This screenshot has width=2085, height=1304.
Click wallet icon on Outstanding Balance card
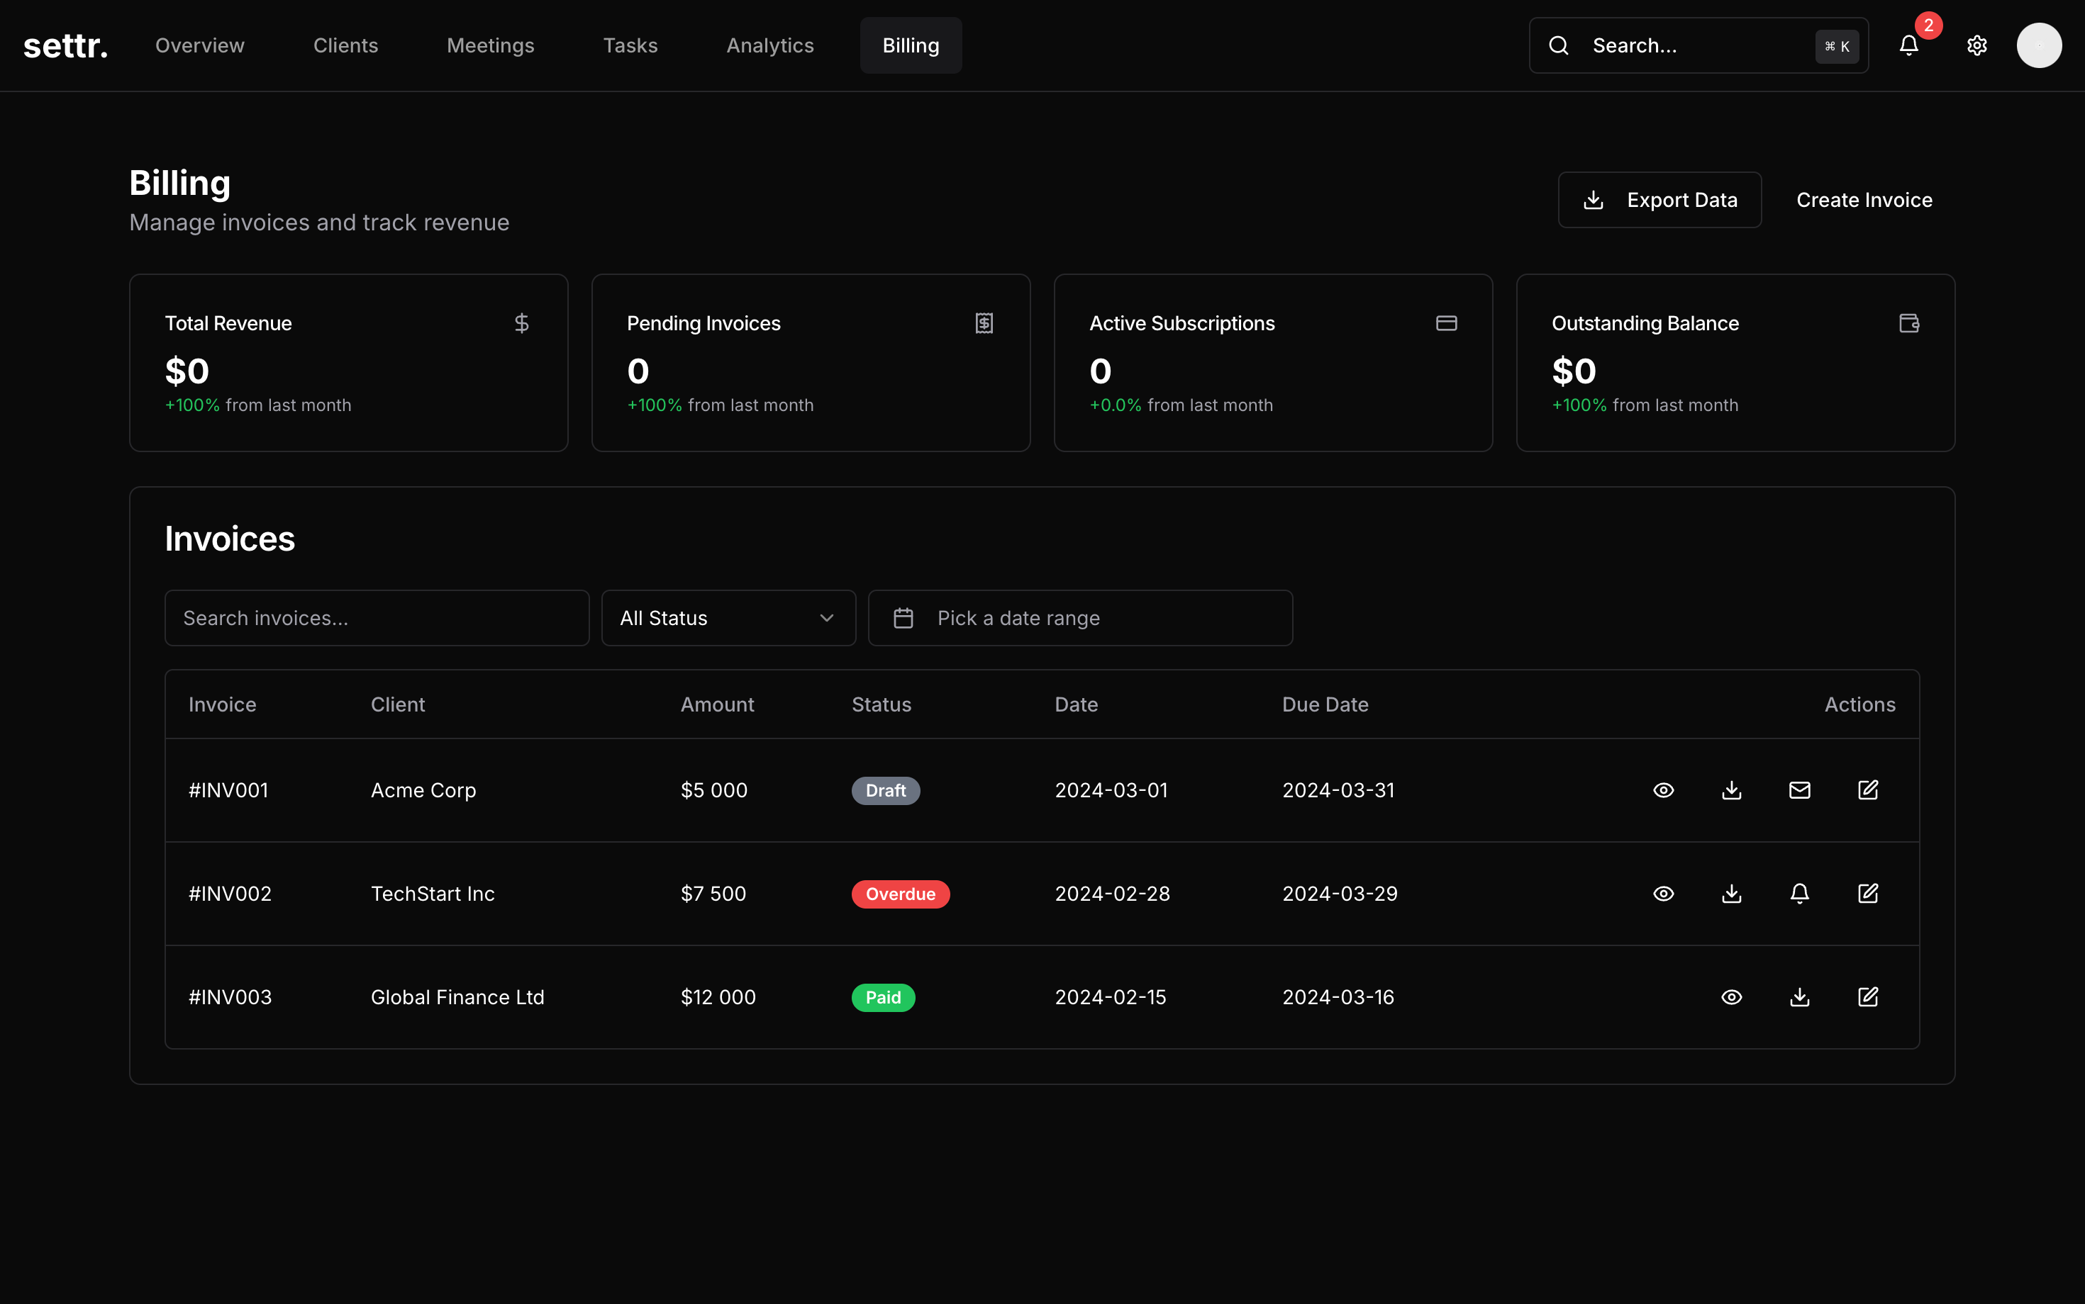click(x=1909, y=323)
